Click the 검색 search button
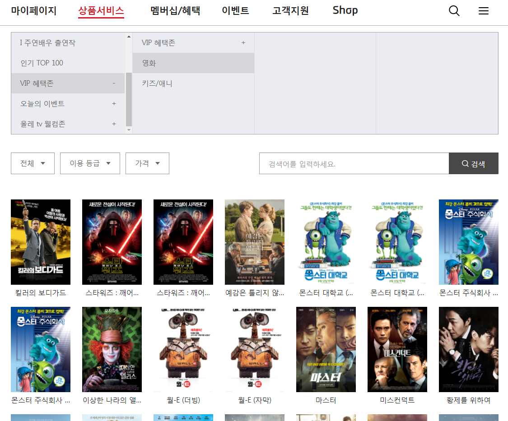Viewport: 508px width, 421px height. [473, 163]
